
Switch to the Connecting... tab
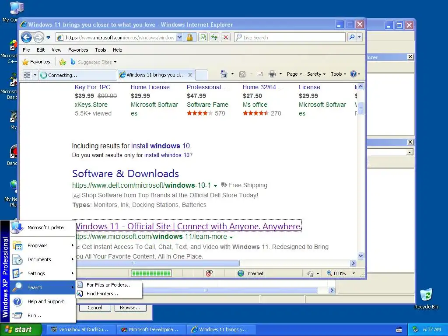click(78, 75)
